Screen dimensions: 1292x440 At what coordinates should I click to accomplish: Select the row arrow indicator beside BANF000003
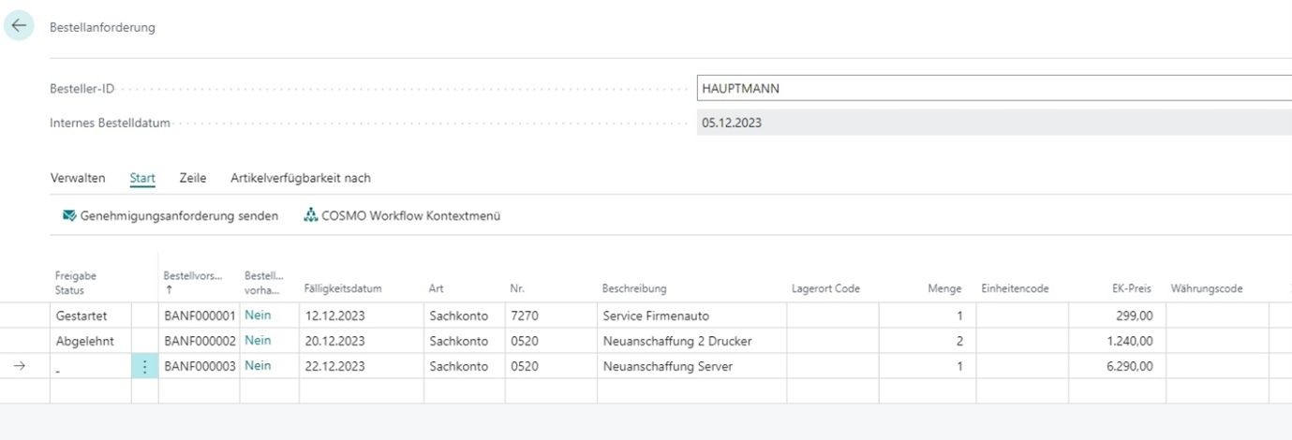(20, 366)
